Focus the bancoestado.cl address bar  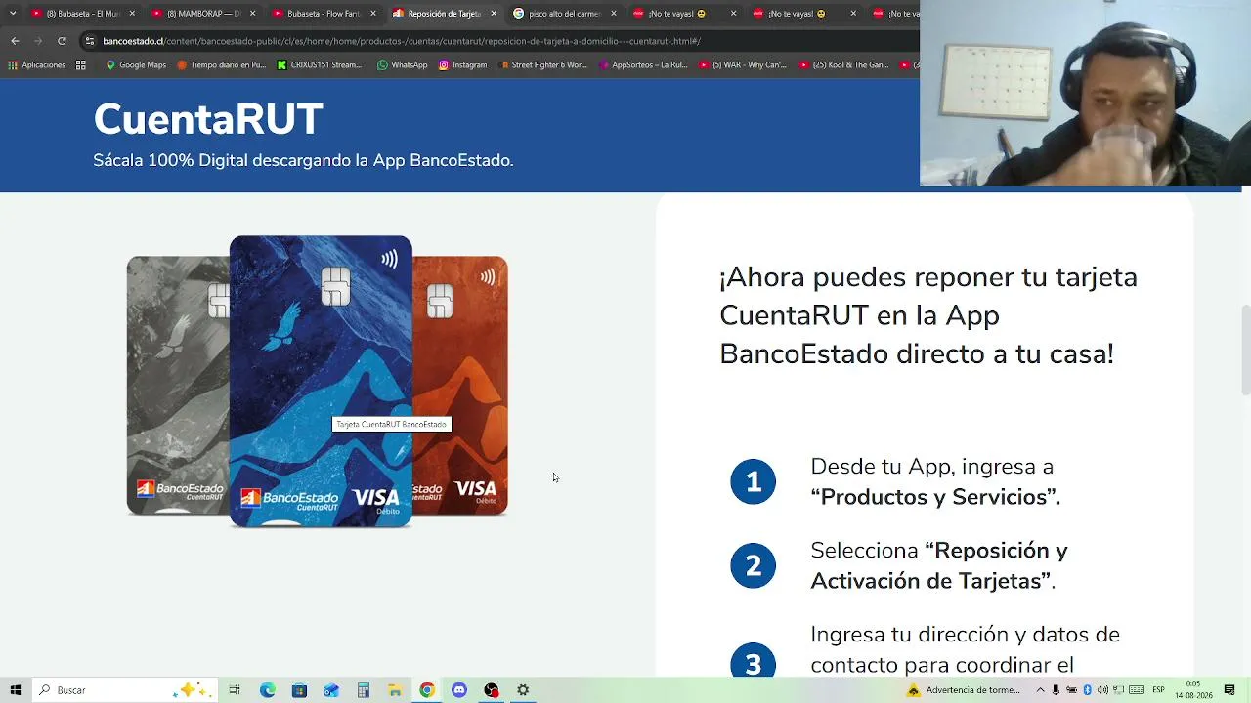498,41
